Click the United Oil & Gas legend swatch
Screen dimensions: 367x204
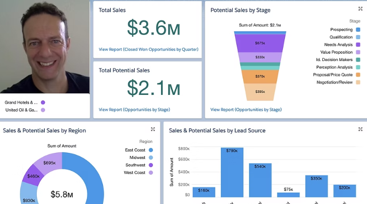tap(43, 110)
